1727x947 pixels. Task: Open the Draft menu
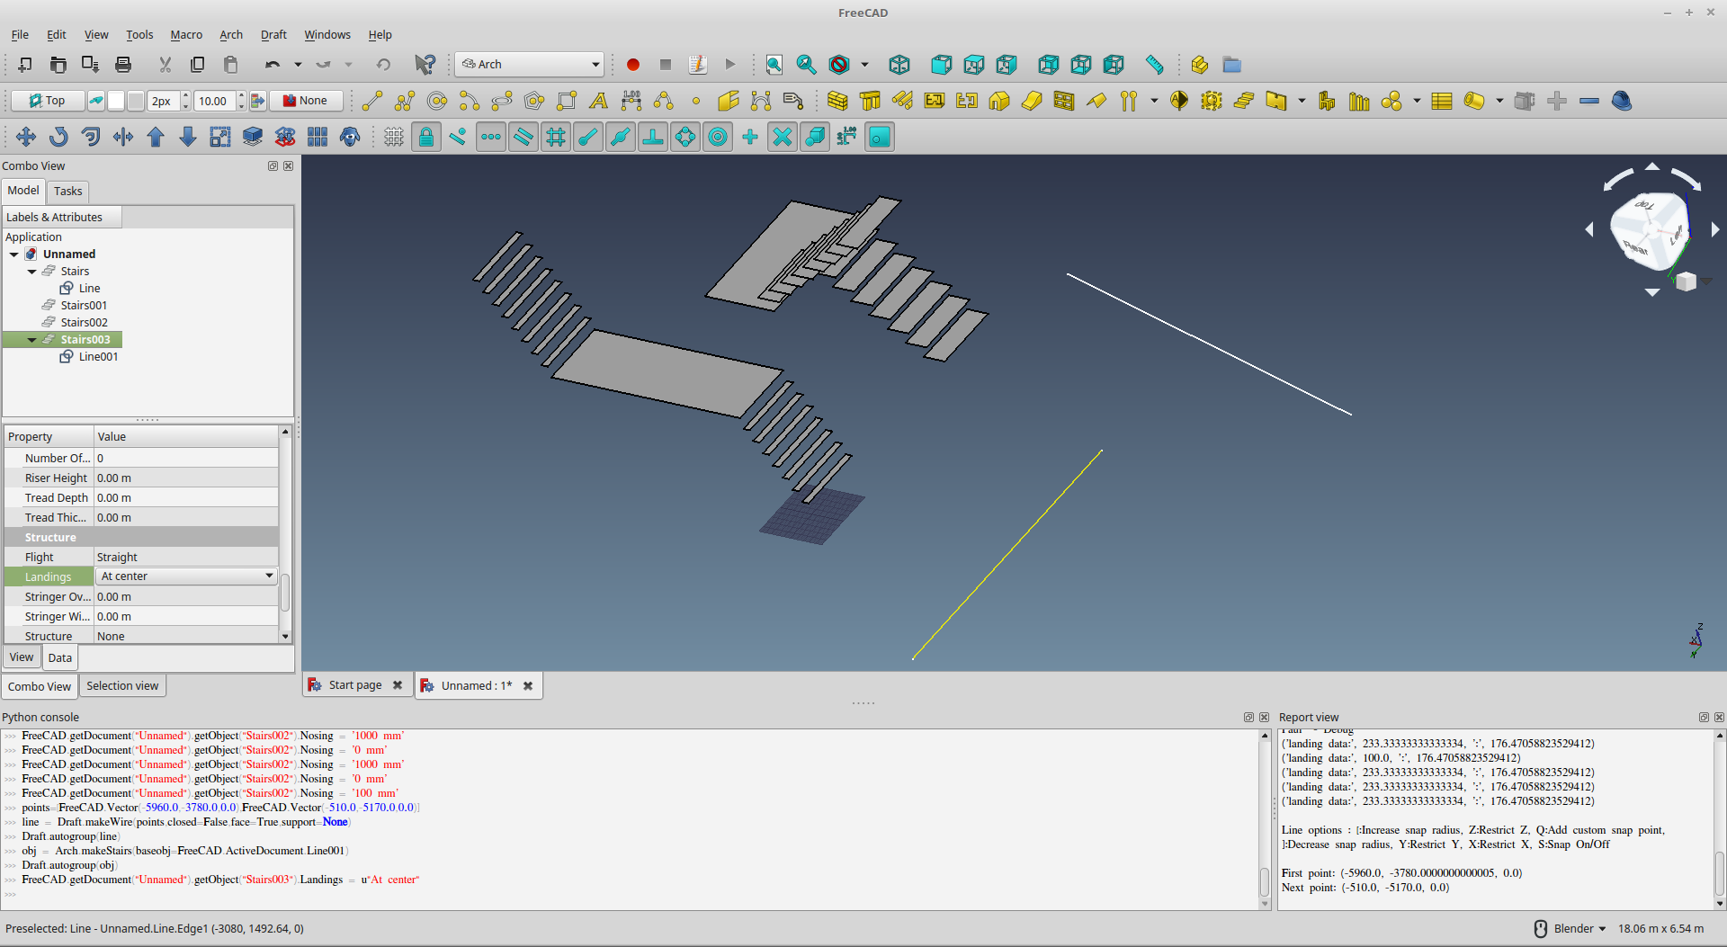tap(273, 35)
